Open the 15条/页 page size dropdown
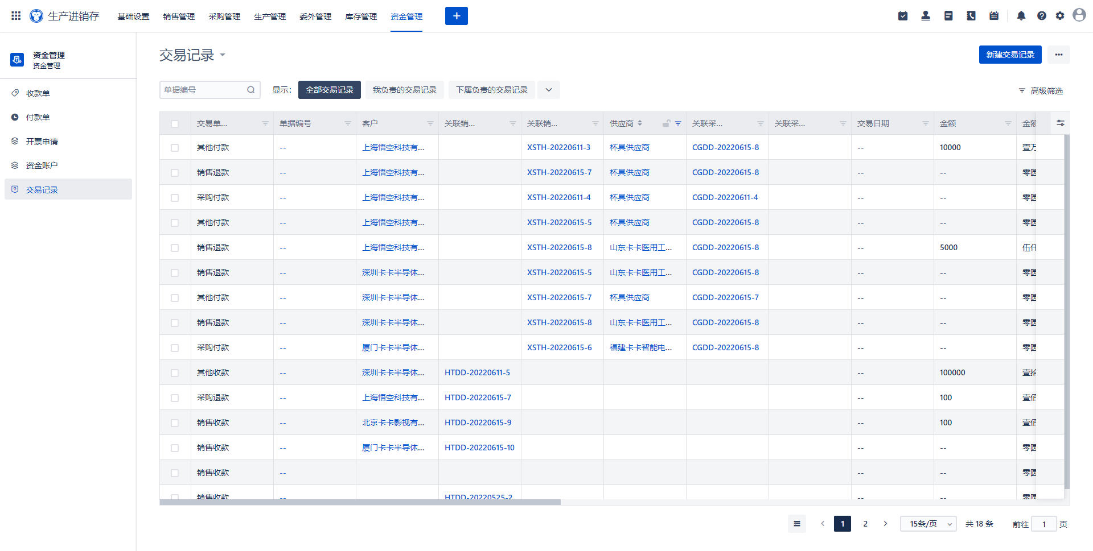This screenshot has width=1093, height=551. point(928,524)
